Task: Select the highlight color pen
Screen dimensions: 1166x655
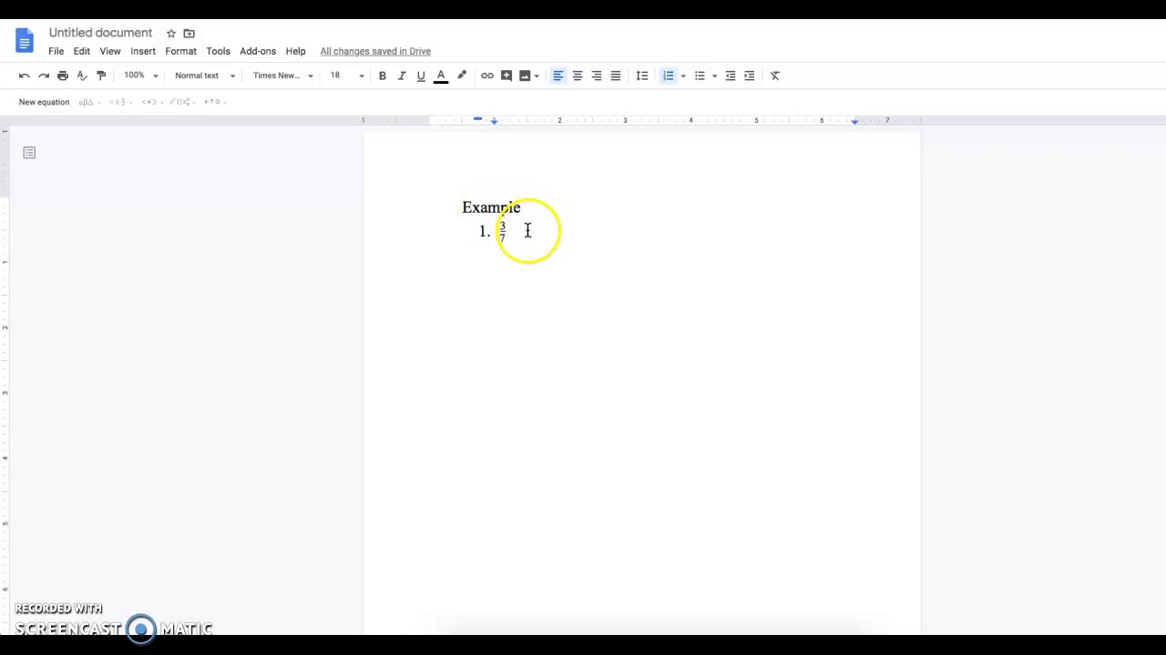Action: point(462,76)
